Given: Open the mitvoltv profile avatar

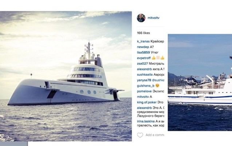Looking at the screenshot, I should (141, 18).
